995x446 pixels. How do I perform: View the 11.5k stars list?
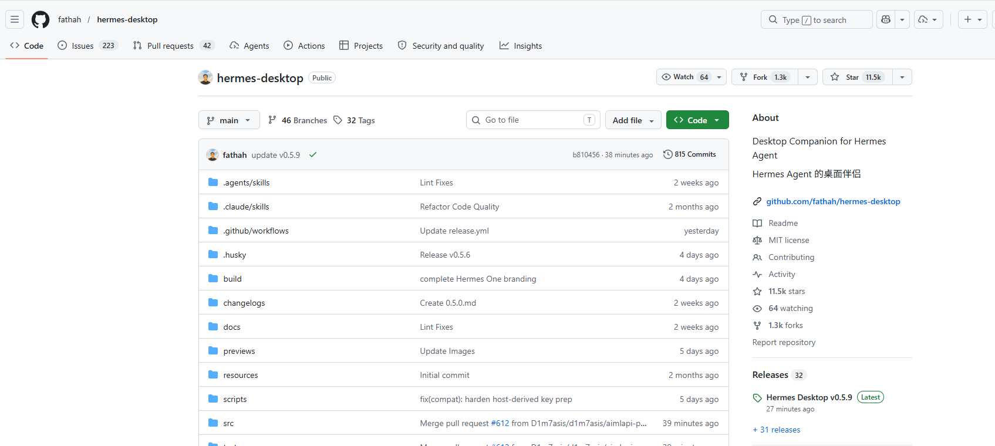pos(787,291)
